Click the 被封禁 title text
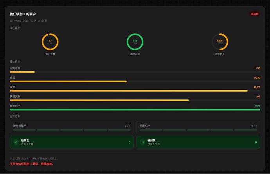This screenshot has height=174, width=270. coord(151,140)
